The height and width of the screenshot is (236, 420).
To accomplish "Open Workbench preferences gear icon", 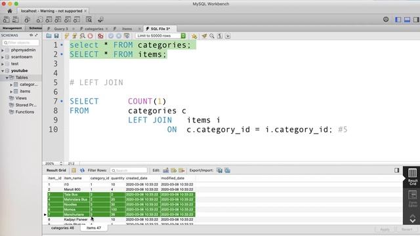I will pos(386,20).
